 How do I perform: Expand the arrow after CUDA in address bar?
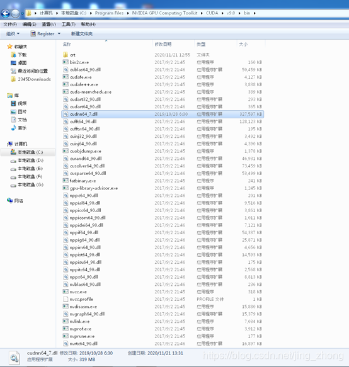click(222, 13)
